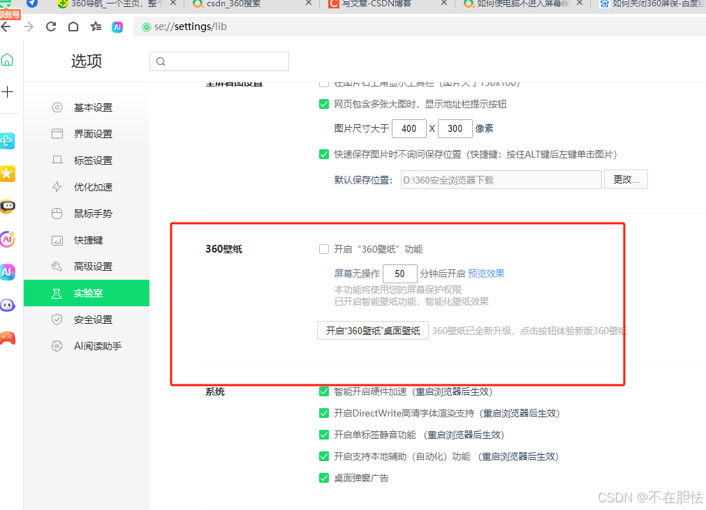Open the teal cross-shaped sidebar icon
This screenshot has width=706, height=510.
tap(7, 141)
